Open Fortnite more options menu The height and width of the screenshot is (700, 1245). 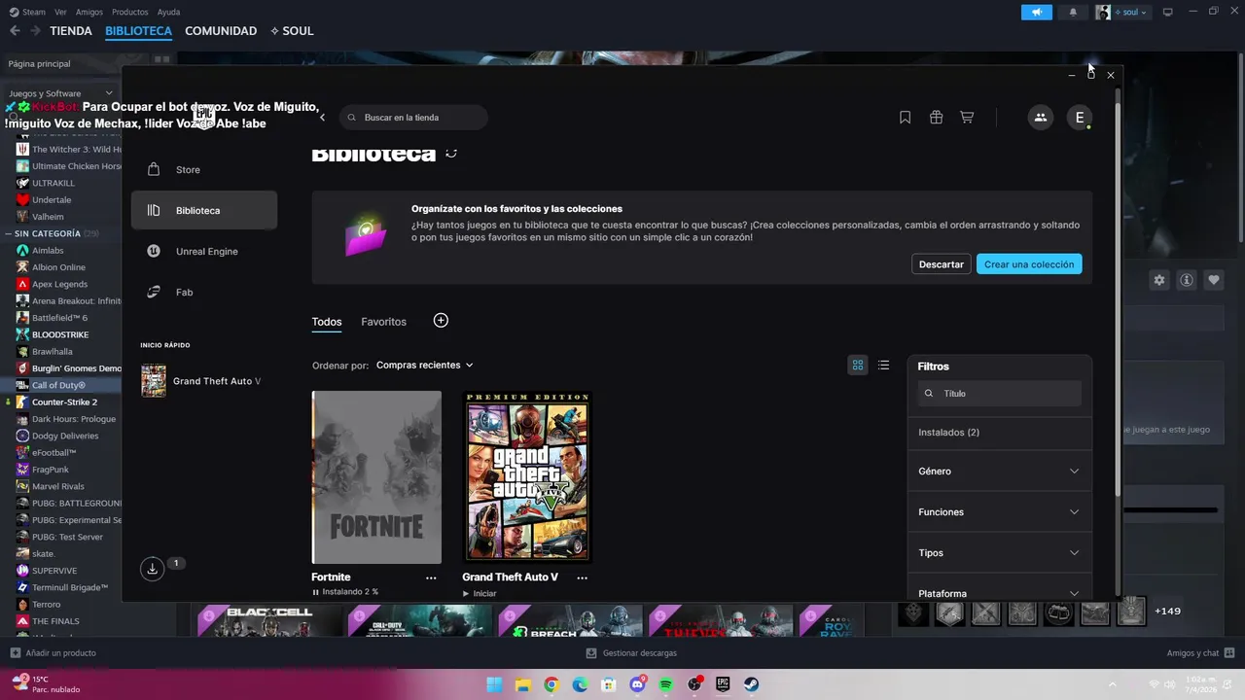[431, 577]
